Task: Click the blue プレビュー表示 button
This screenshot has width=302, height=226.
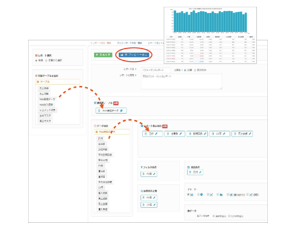Action: 134,55
